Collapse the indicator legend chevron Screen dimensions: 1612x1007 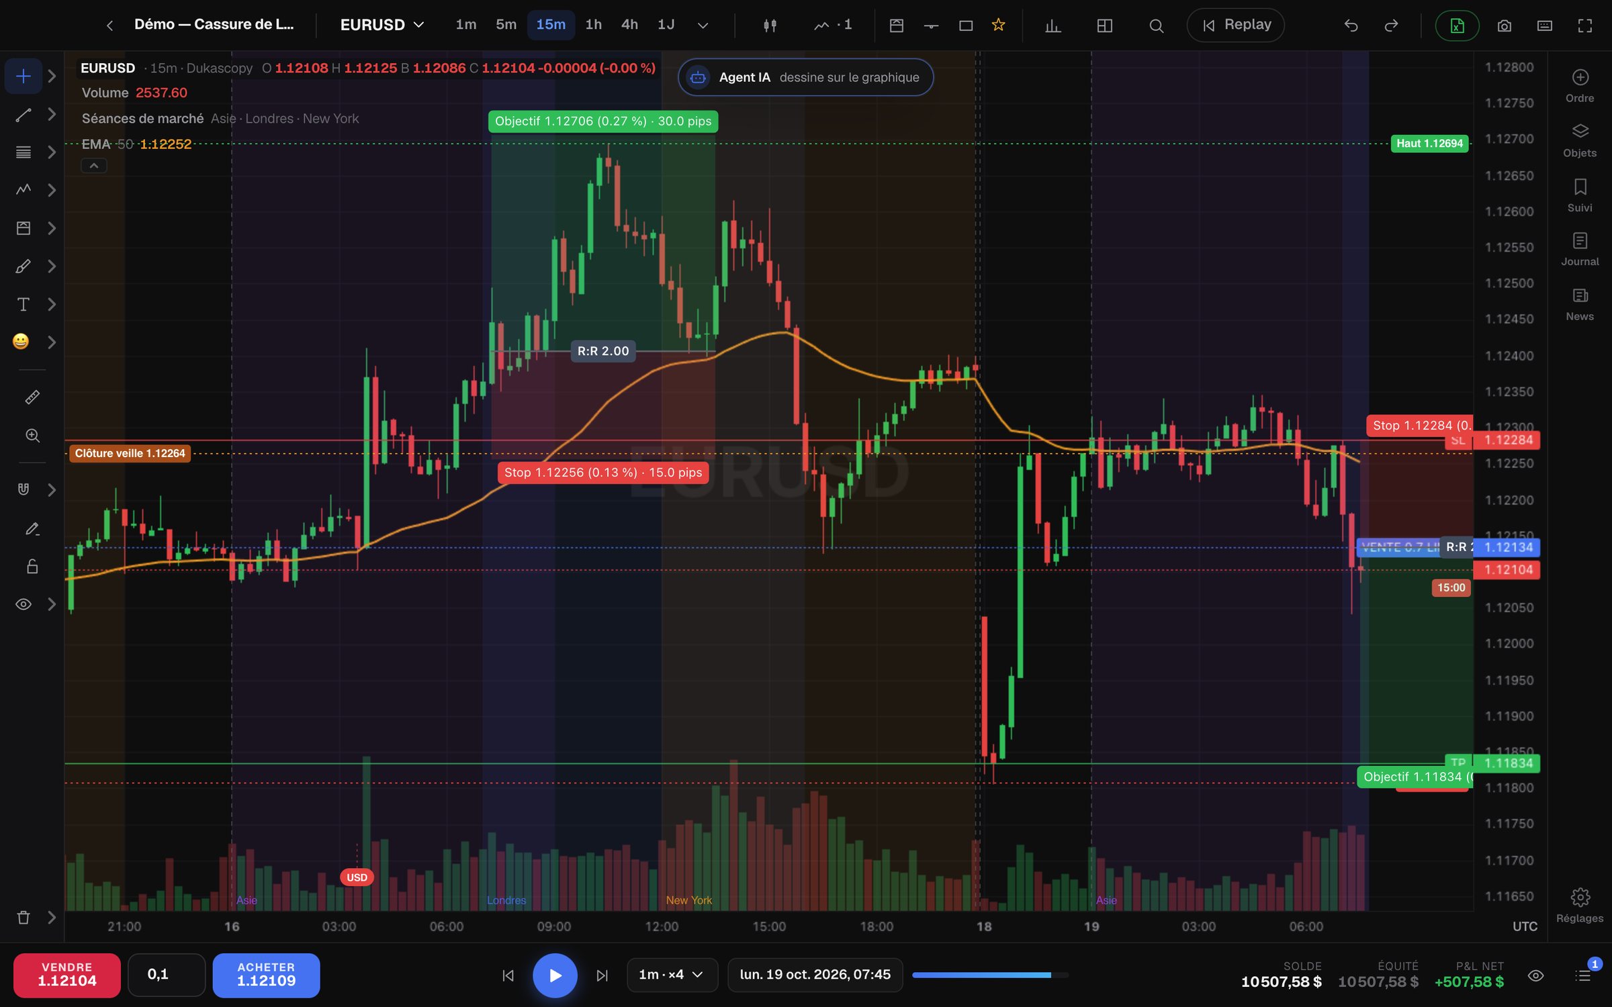[x=94, y=166]
